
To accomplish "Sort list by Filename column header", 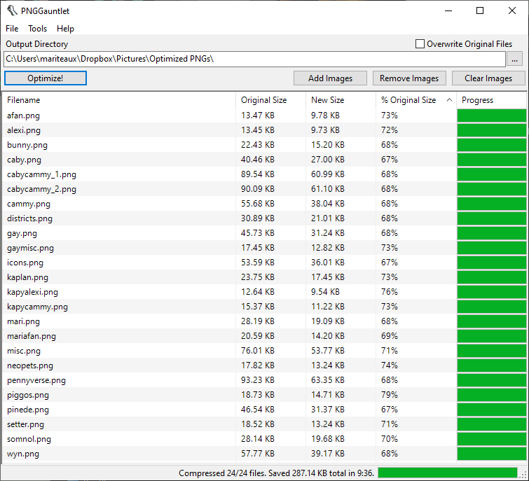I will tap(24, 100).
